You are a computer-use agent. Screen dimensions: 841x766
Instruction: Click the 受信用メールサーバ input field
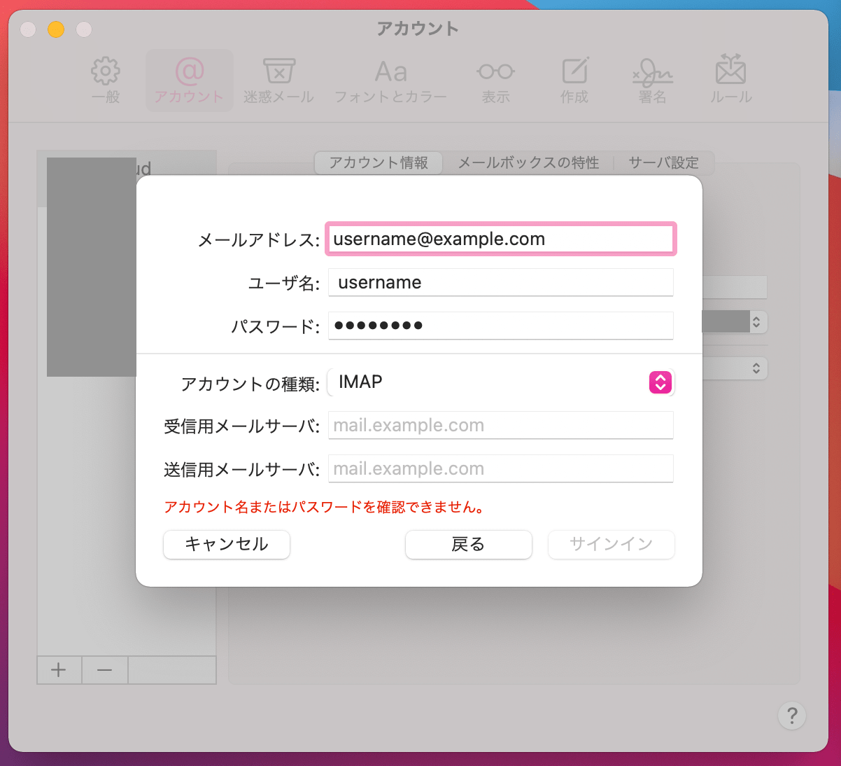500,425
